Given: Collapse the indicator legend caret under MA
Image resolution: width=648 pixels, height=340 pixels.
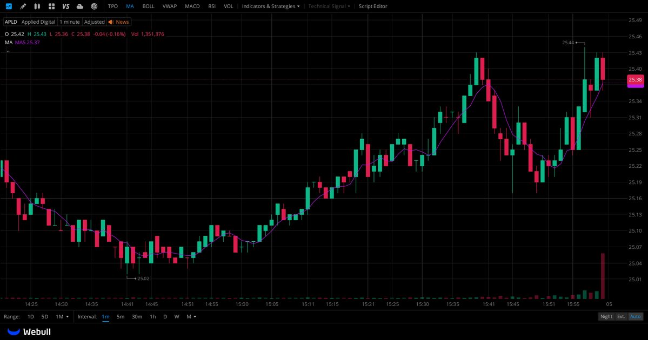Looking at the screenshot, I should tap(8, 52).
